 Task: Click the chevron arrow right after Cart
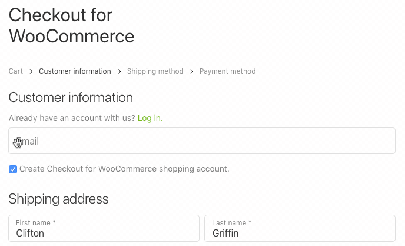[31, 71]
